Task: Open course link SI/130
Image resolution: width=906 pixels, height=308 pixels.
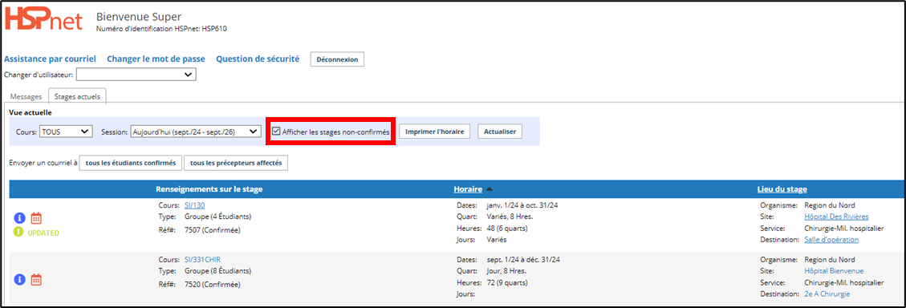Action: point(195,205)
